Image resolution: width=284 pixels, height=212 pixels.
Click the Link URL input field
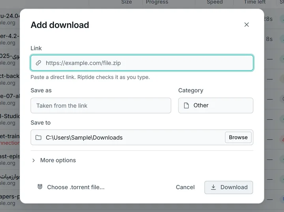142,63
